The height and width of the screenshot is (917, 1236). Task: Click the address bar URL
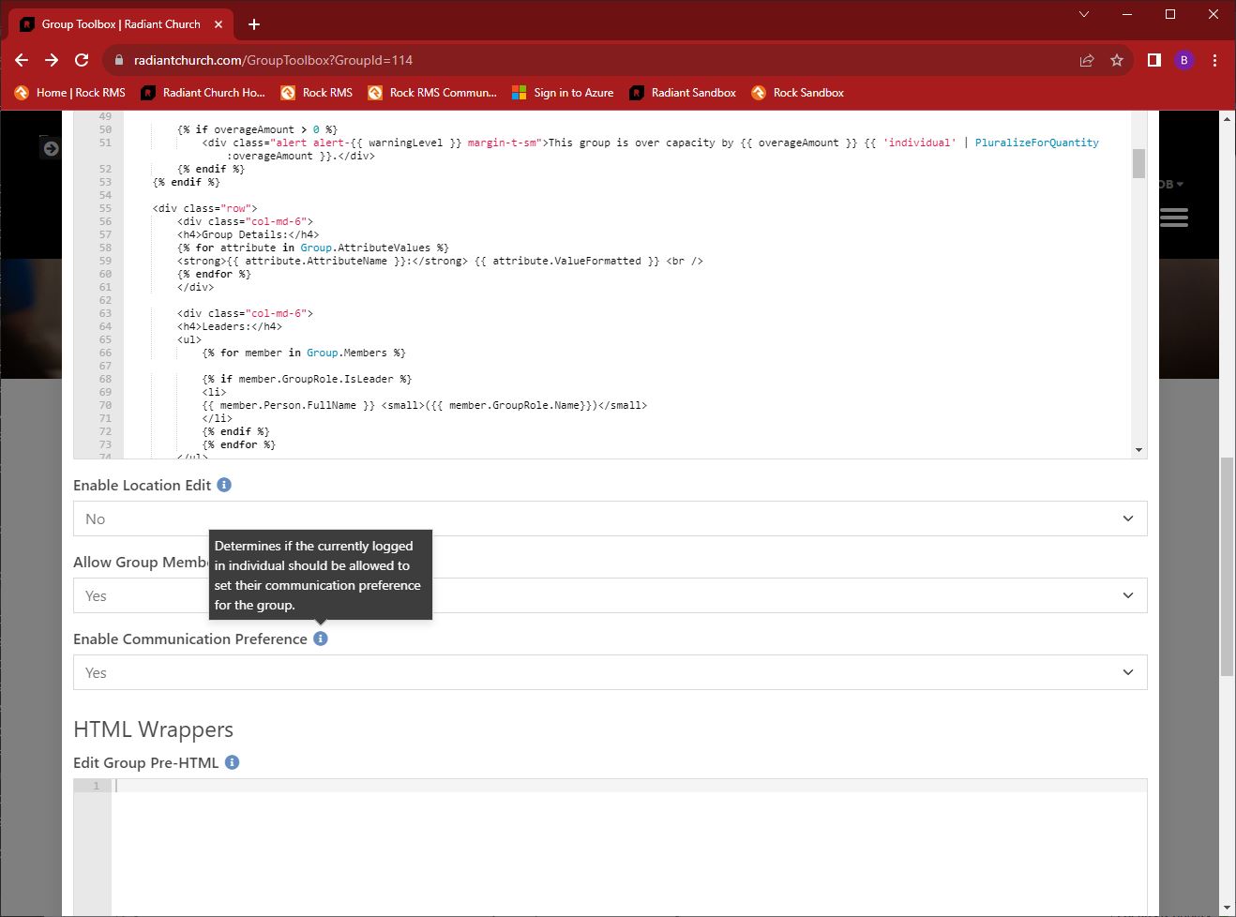click(273, 60)
